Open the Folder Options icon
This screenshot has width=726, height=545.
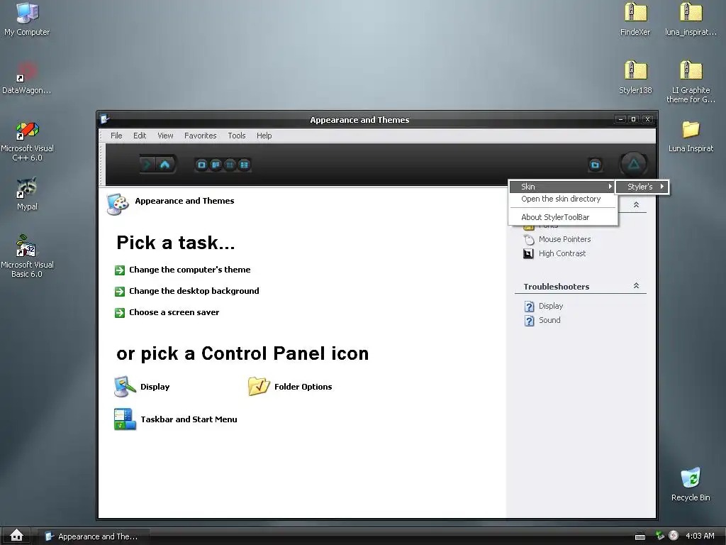[x=259, y=387]
